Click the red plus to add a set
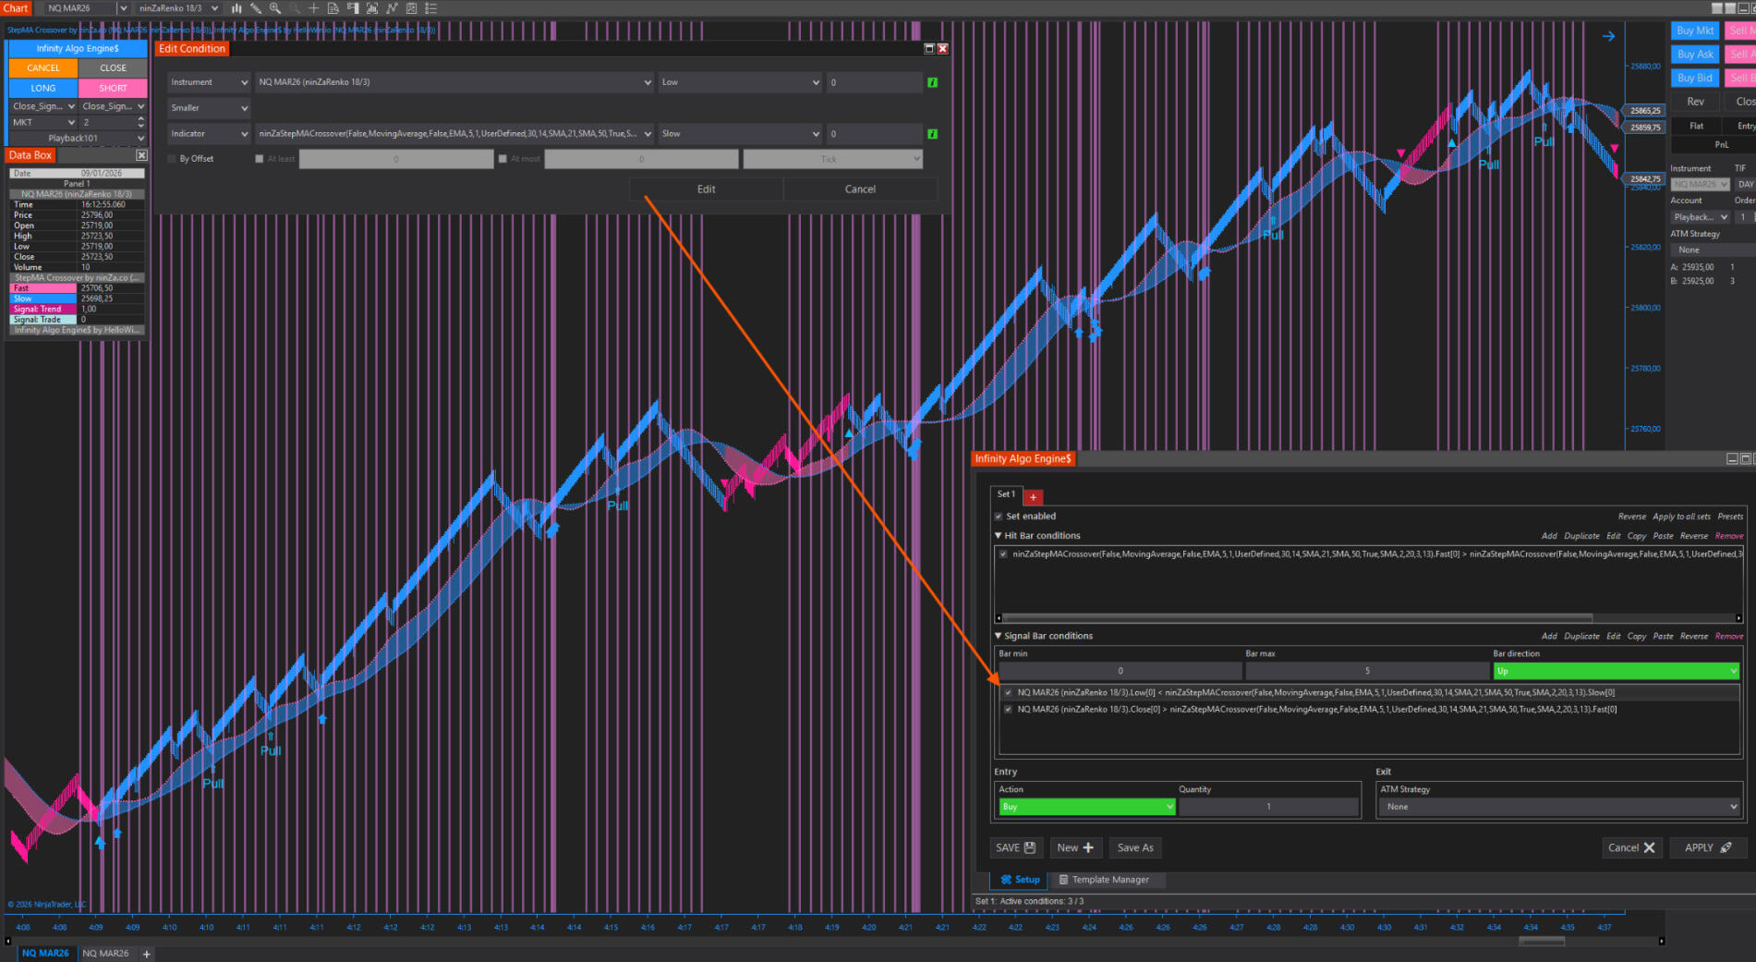The width and height of the screenshot is (1756, 962). [1033, 497]
